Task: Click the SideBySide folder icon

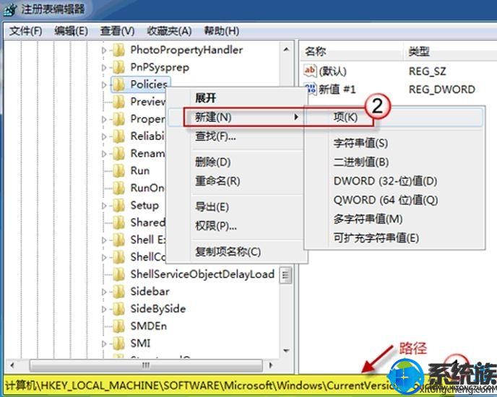Action: [119, 308]
